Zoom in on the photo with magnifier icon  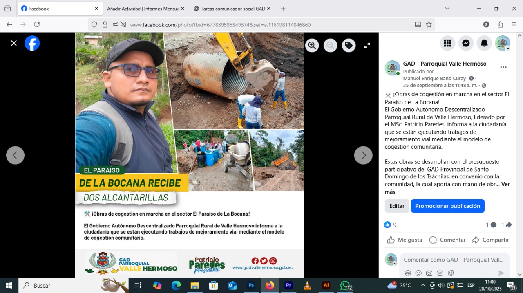coord(312,46)
